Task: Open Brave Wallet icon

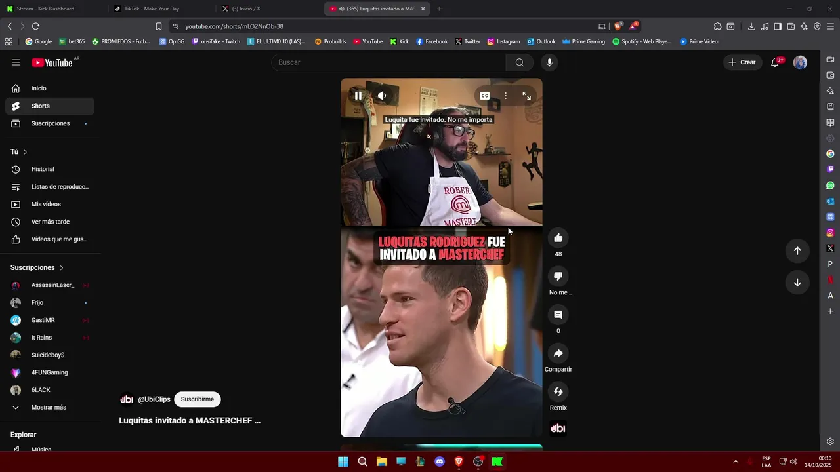Action: click(791, 26)
